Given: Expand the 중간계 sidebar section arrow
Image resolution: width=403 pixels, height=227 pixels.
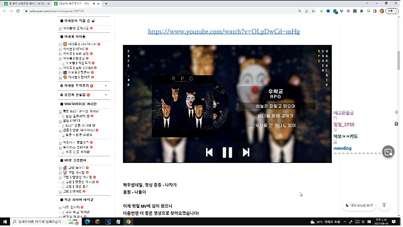Looking at the screenshot, I should (106, 95).
